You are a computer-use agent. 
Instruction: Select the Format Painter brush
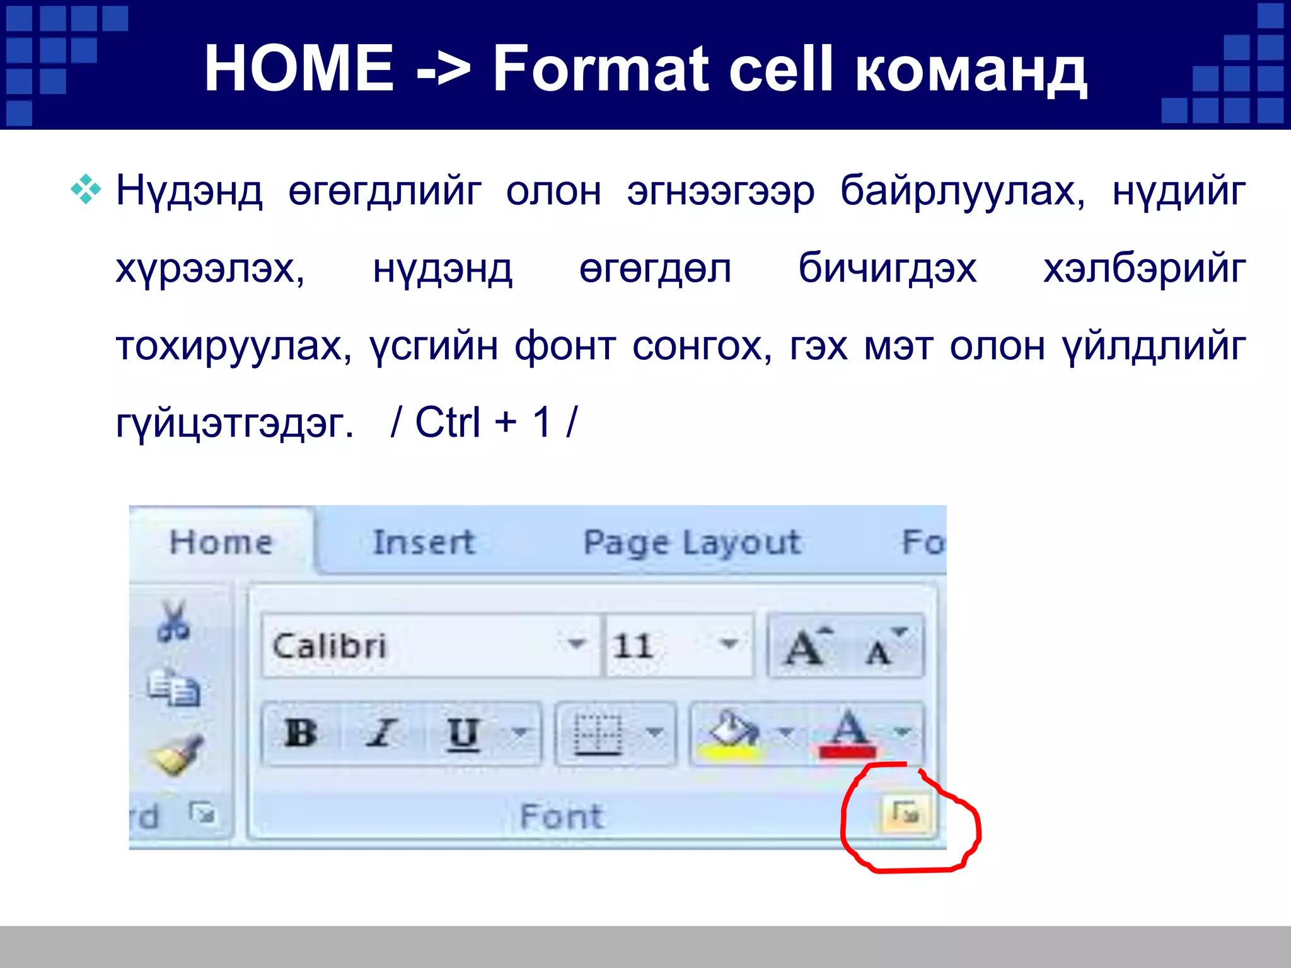point(178,755)
